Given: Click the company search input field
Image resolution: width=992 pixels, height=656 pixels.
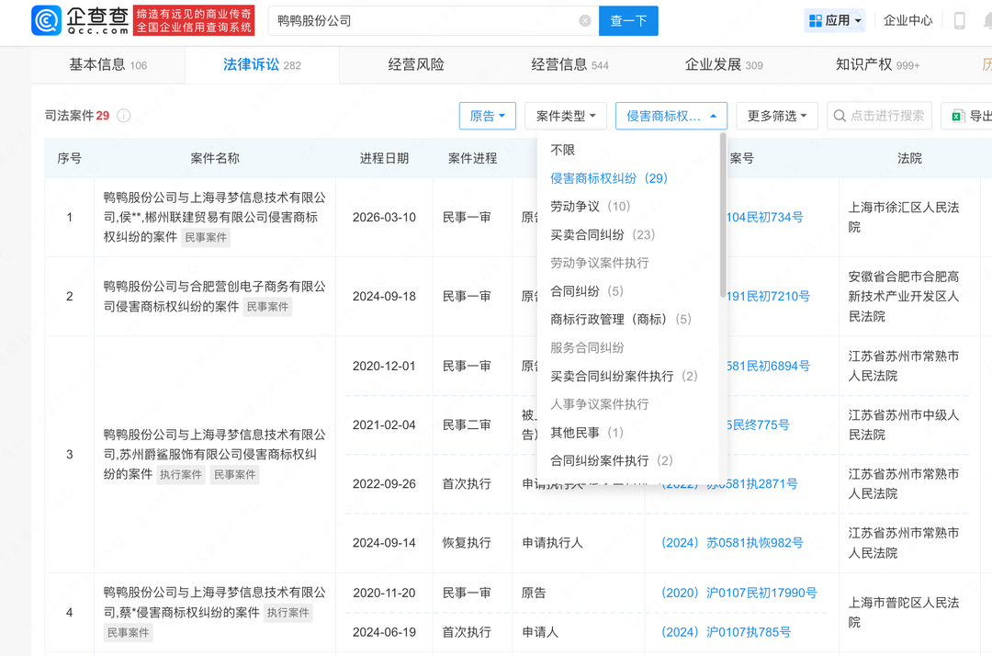Looking at the screenshot, I should [x=423, y=20].
